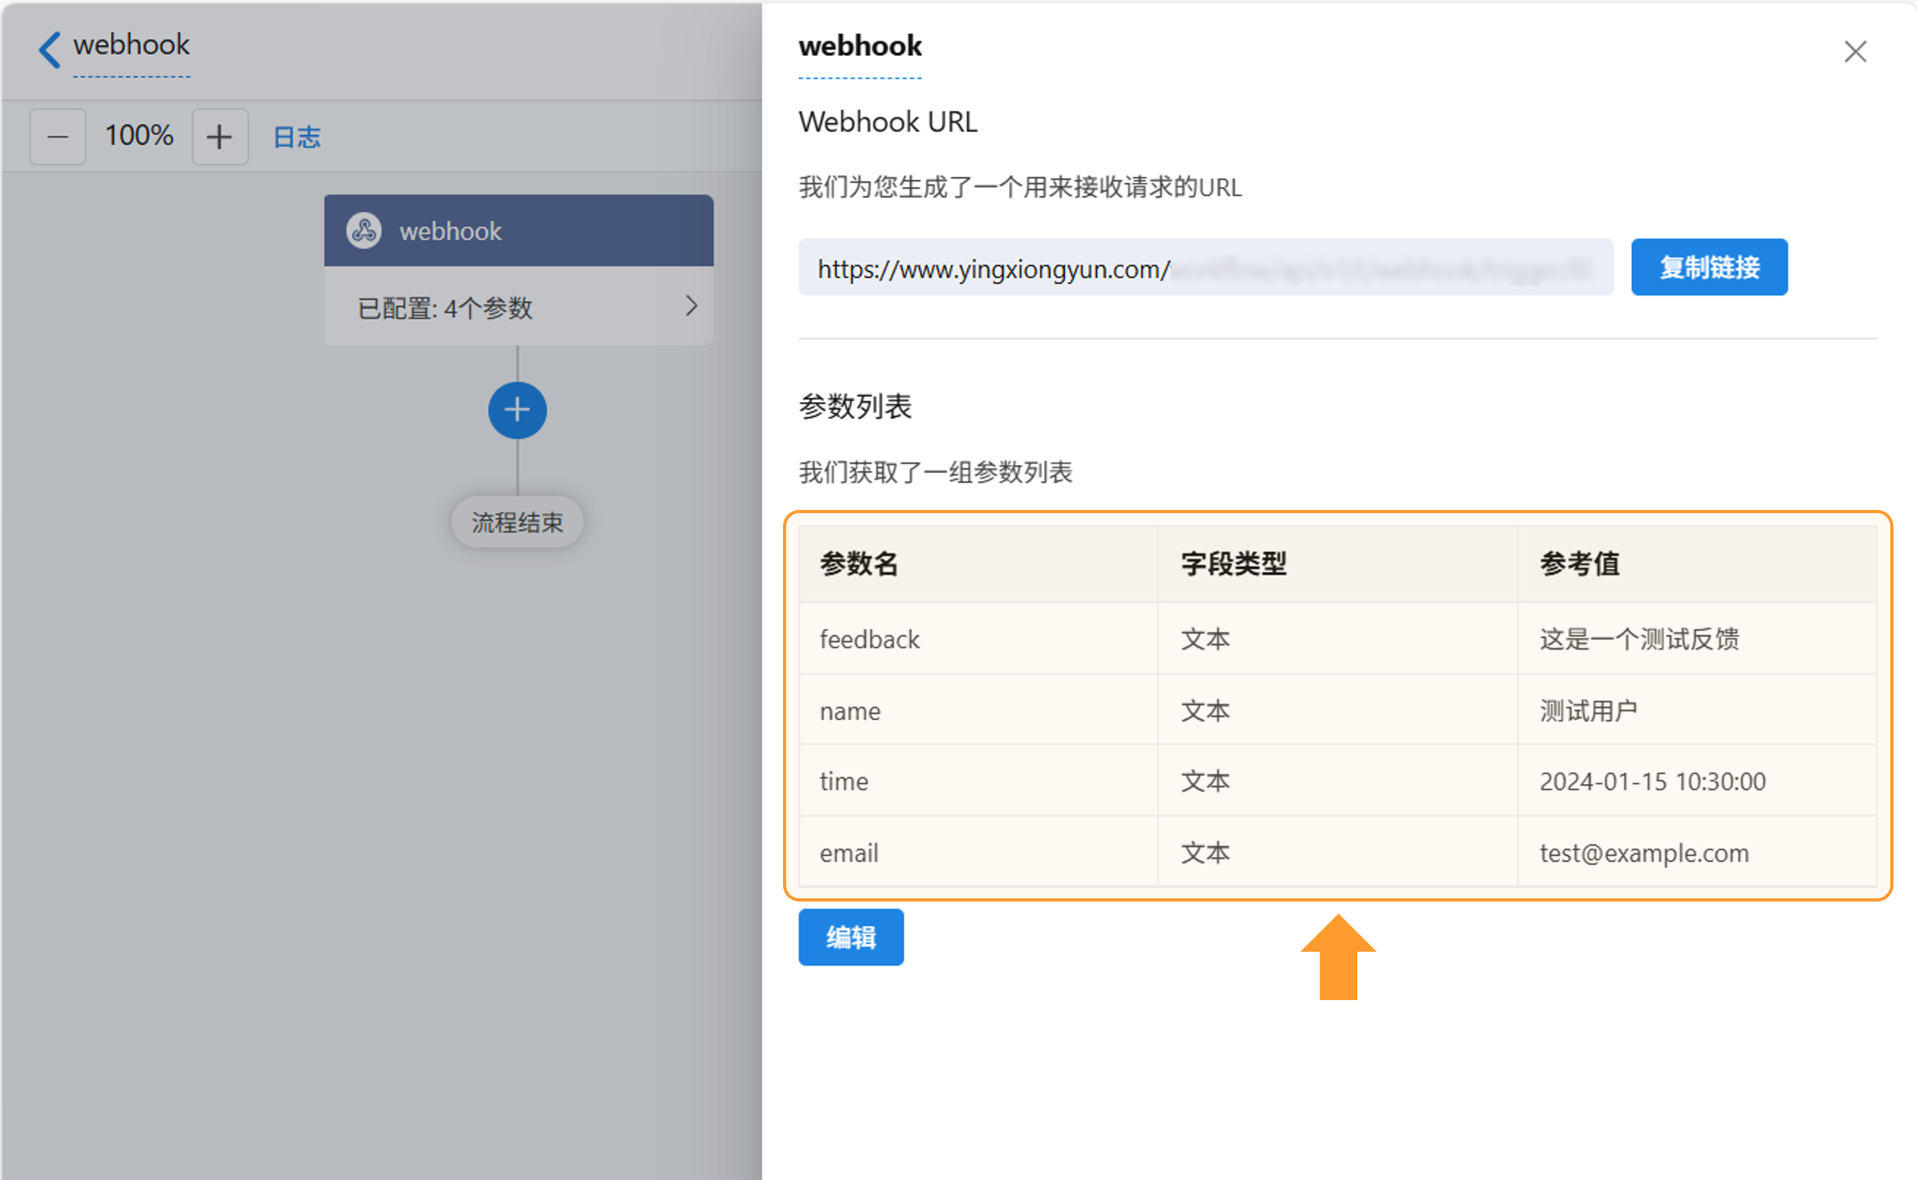Click the 100% zoom level display
The height and width of the screenshot is (1180, 1917).
click(139, 136)
